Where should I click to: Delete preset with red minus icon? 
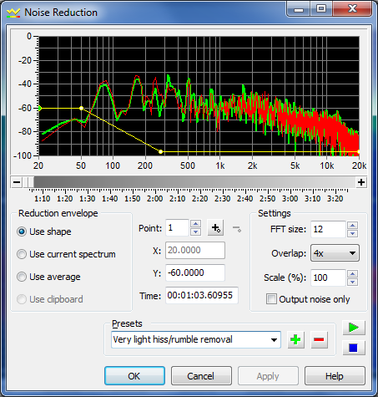[319, 339]
